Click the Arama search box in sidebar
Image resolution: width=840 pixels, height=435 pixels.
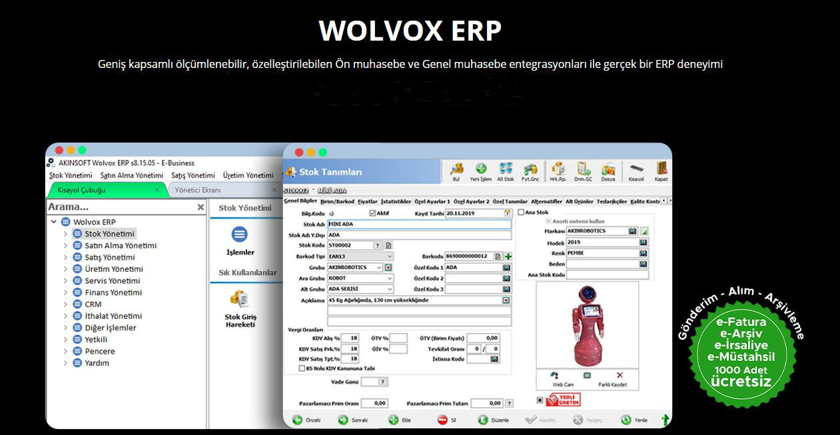121,207
